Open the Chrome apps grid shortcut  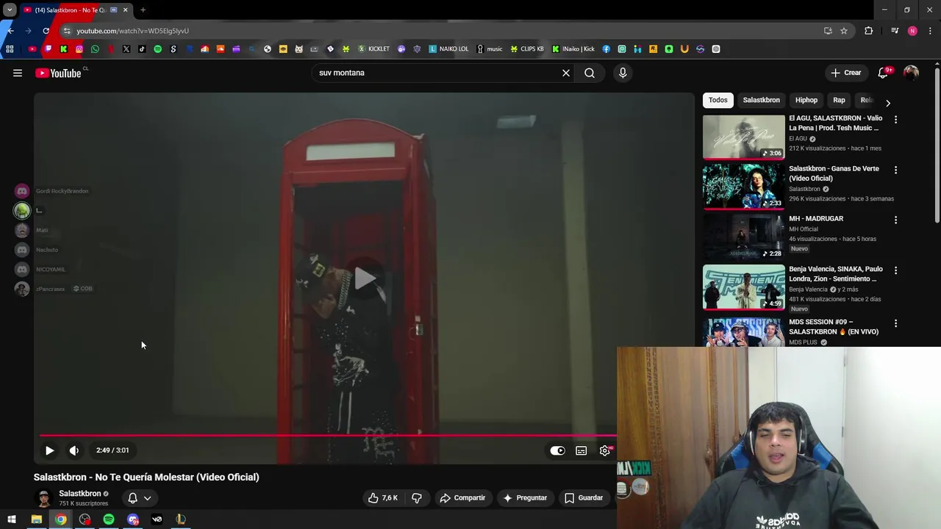click(10, 49)
